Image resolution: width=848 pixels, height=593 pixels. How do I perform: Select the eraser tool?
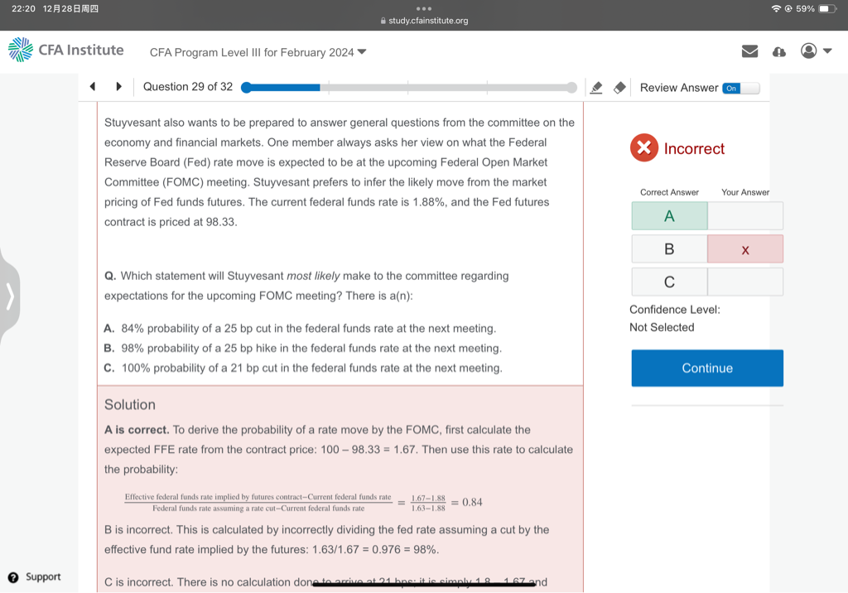point(619,88)
